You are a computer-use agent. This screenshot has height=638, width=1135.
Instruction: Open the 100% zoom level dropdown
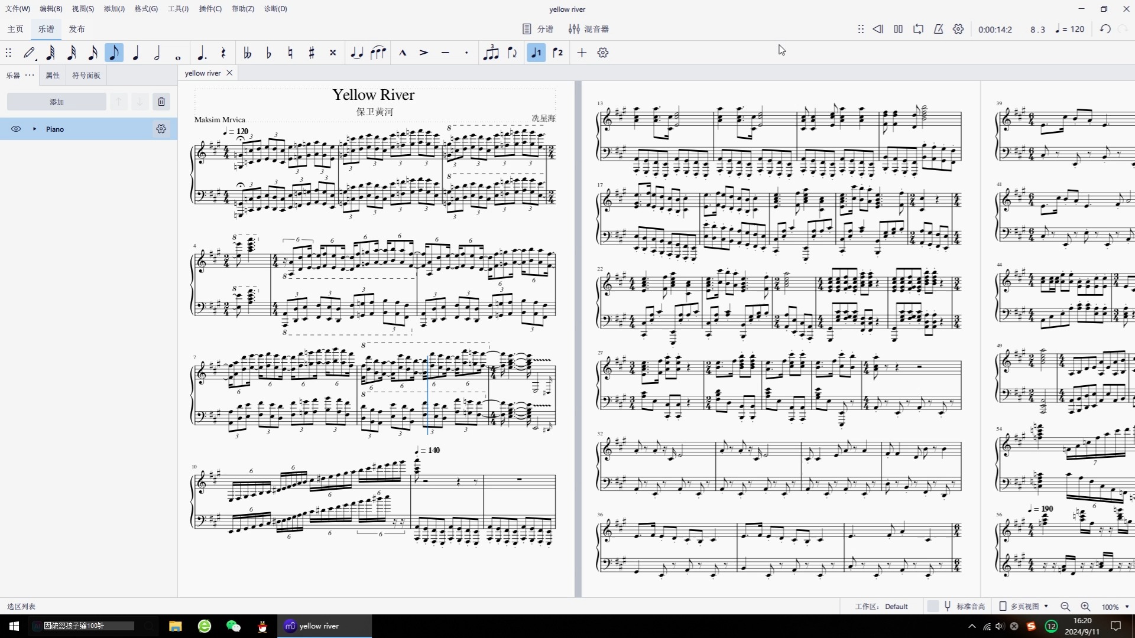1115,607
